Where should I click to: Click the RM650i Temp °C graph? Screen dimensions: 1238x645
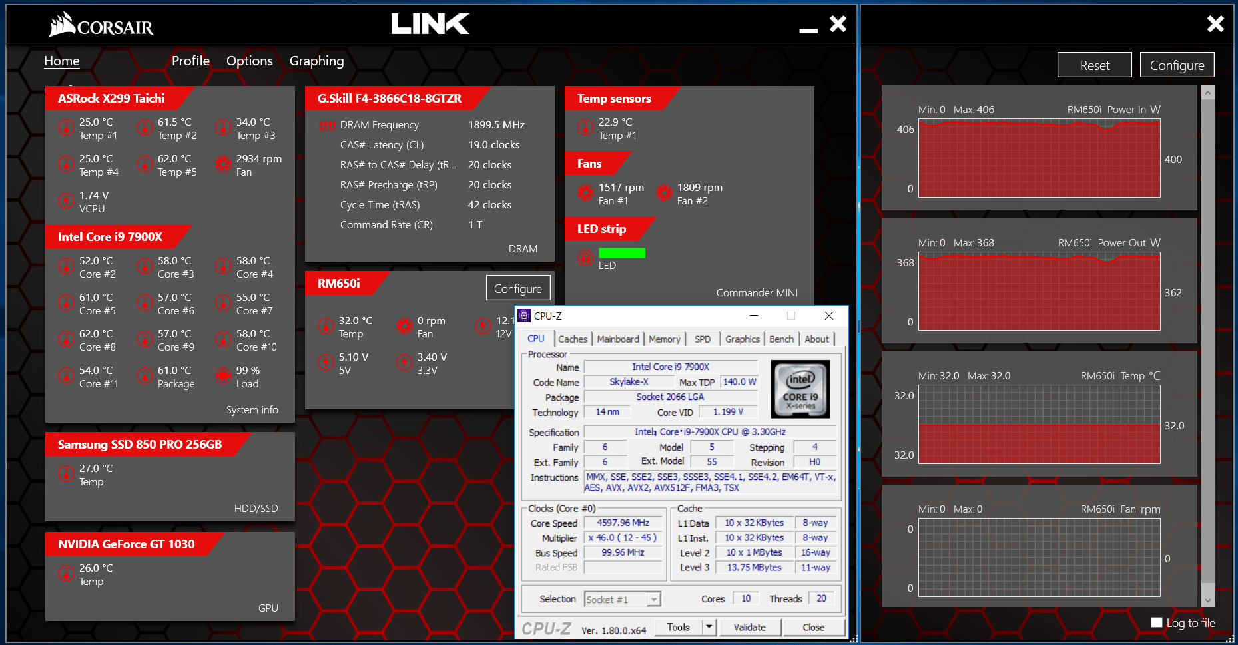coord(1039,425)
